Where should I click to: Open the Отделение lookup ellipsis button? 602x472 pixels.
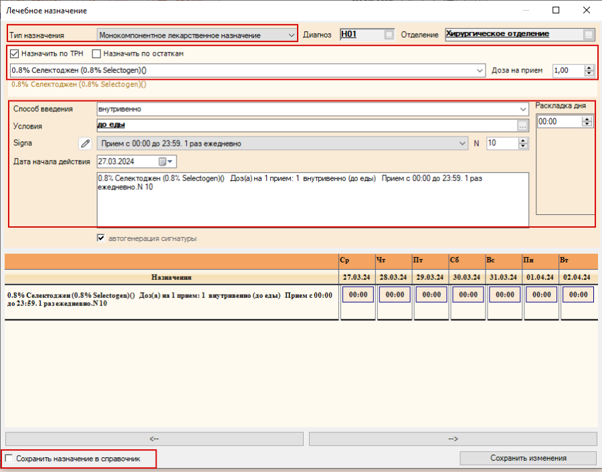tap(589, 35)
